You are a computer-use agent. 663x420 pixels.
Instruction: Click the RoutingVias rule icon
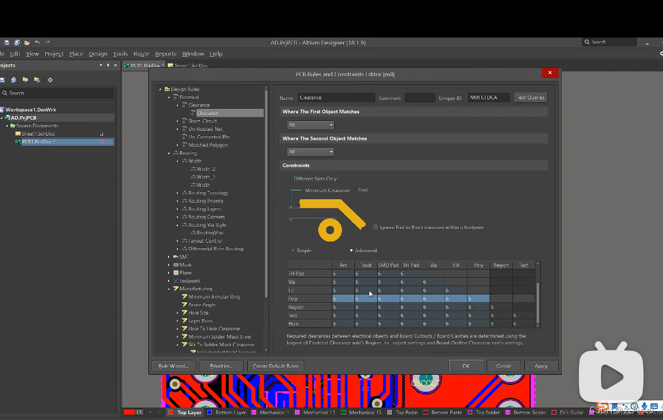(193, 233)
